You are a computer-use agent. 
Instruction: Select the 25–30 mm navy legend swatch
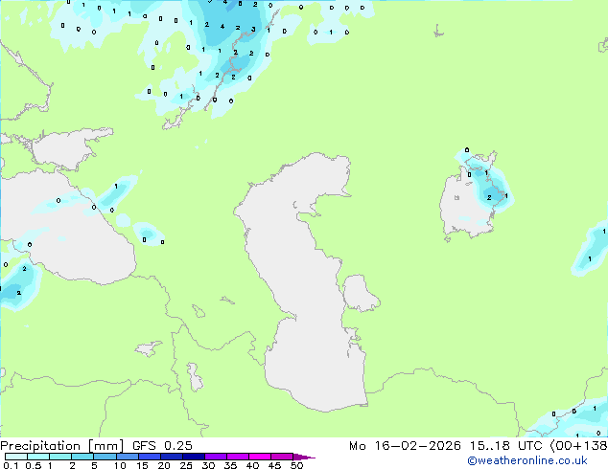click(x=193, y=457)
